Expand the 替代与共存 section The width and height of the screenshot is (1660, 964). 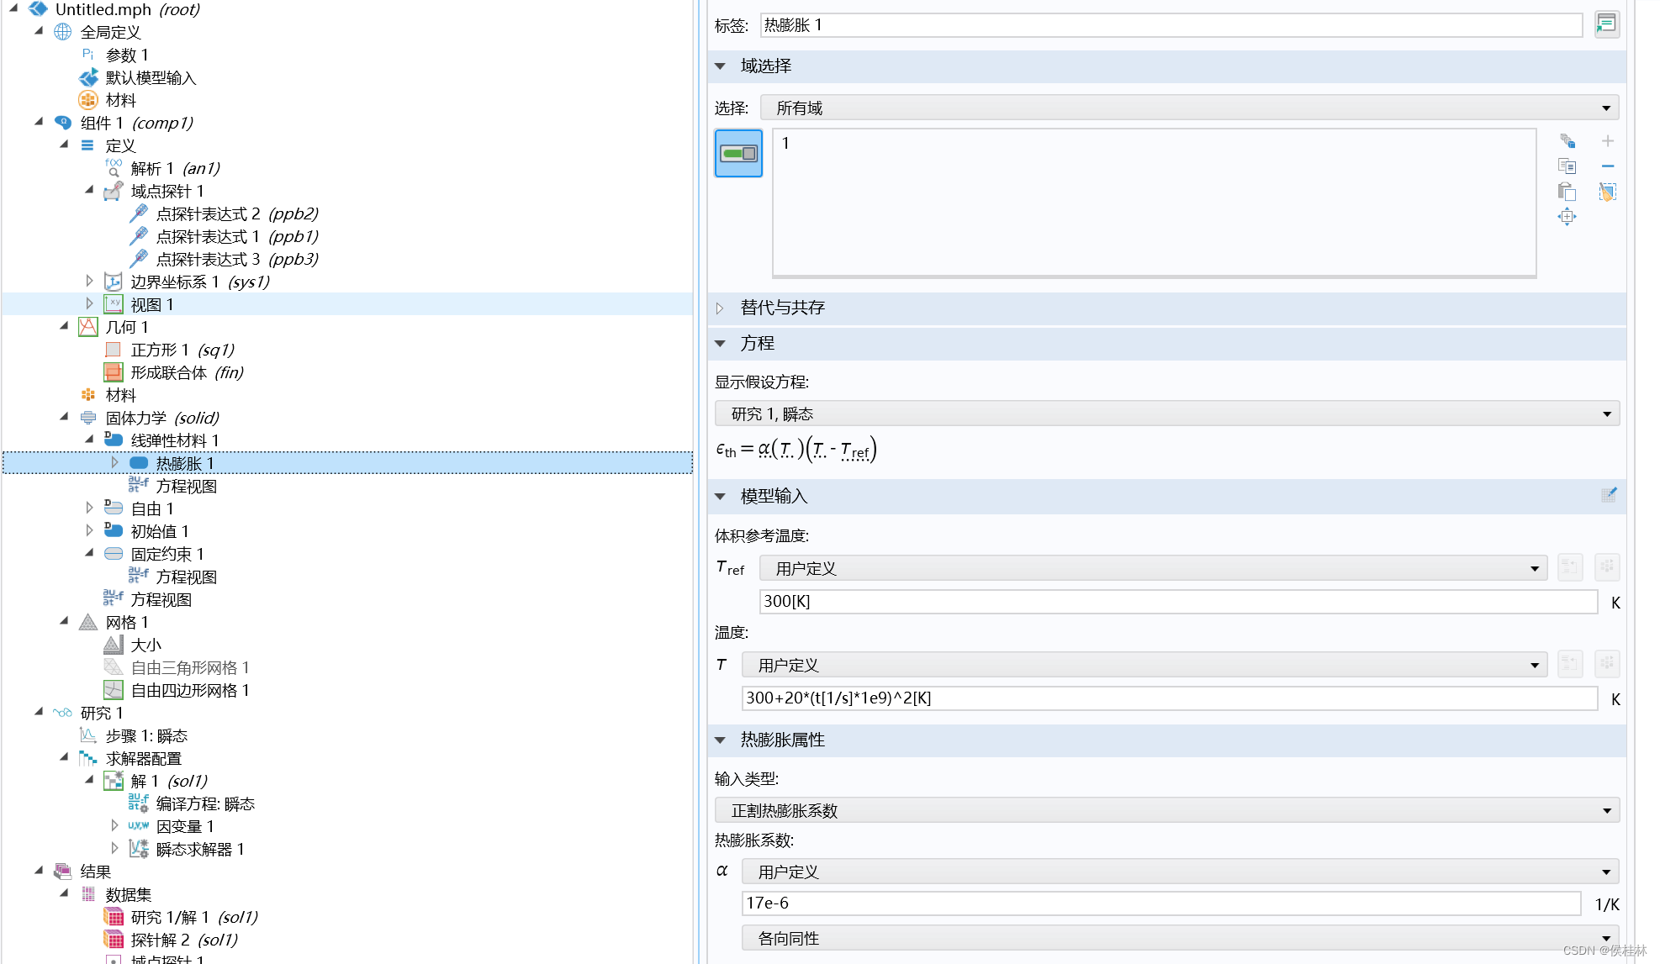pyautogui.click(x=720, y=308)
